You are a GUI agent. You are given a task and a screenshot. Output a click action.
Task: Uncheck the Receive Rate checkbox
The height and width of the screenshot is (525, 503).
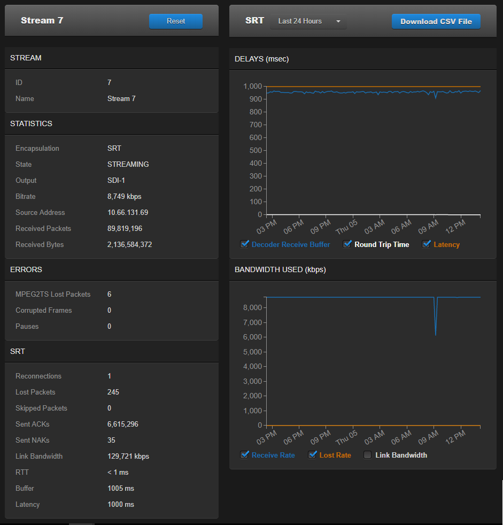point(244,455)
